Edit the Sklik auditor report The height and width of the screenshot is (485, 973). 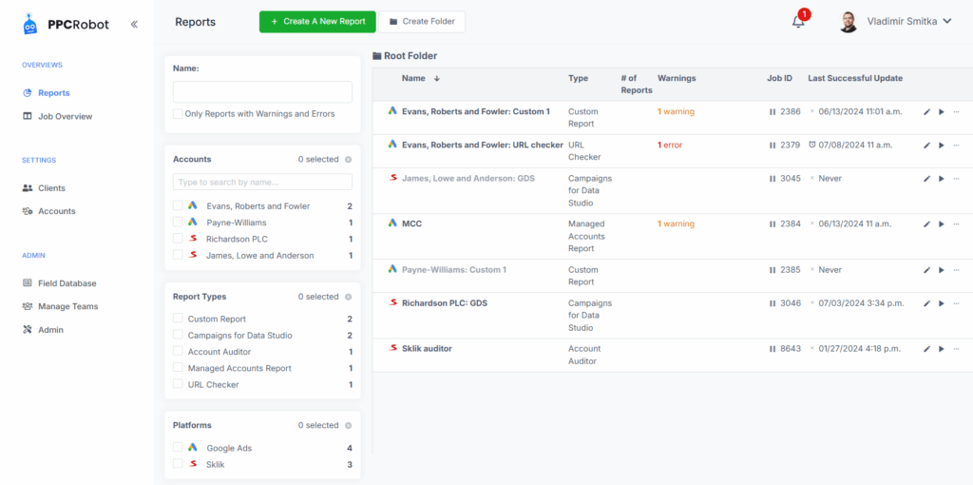[926, 349]
